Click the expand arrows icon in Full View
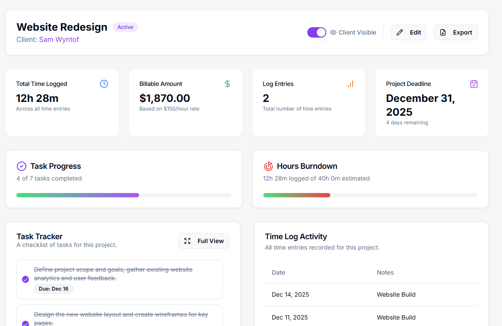 coord(187,241)
